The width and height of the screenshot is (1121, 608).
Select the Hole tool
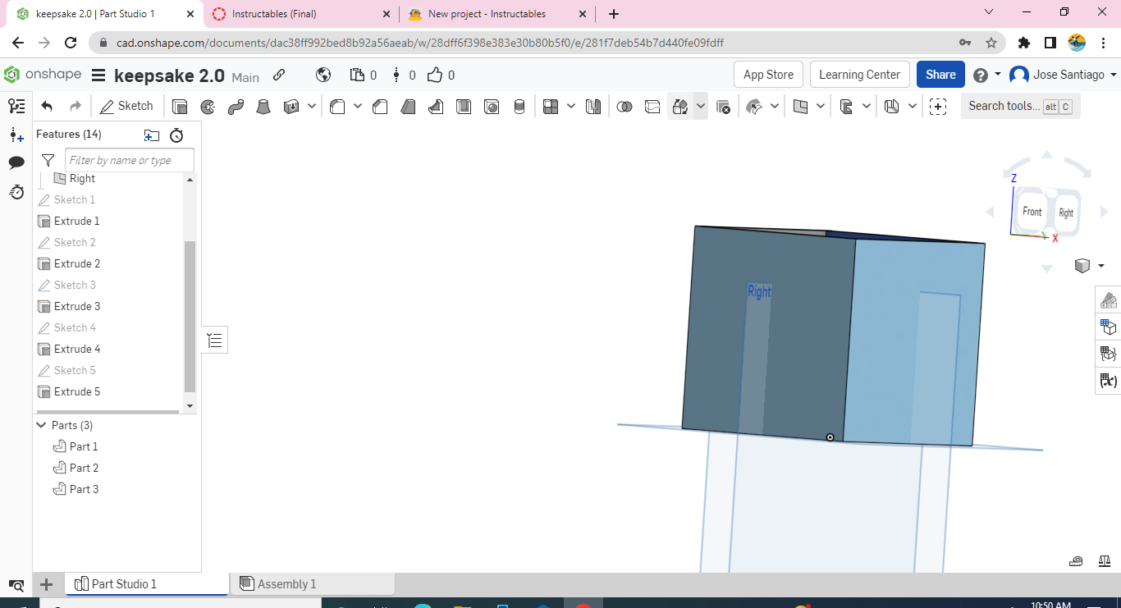pyautogui.click(x=492, y=107)
